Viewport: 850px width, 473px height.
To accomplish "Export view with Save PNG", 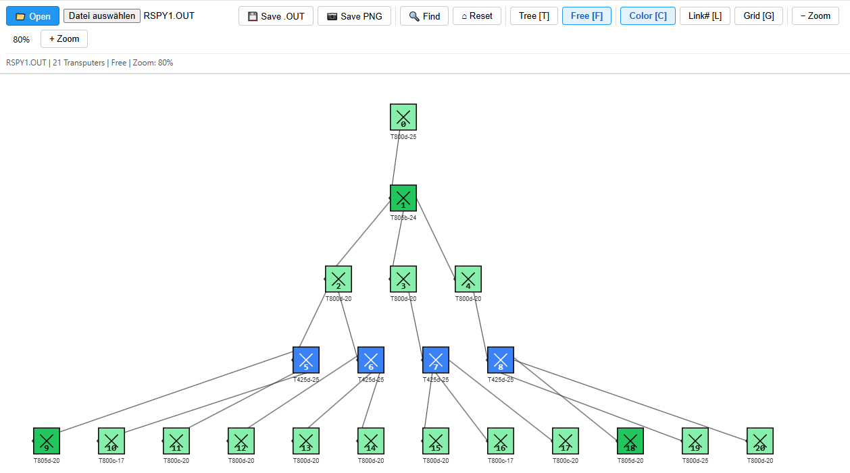I will [x=354, y=16].
